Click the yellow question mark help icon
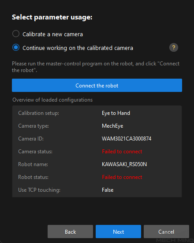194x243 pixels. click(x=174, y=47)
